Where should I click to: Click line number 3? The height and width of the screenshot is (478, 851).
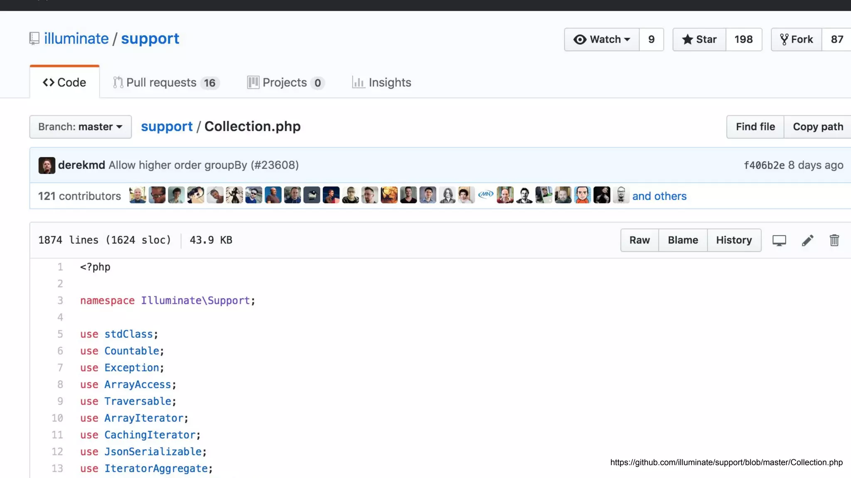60,300
